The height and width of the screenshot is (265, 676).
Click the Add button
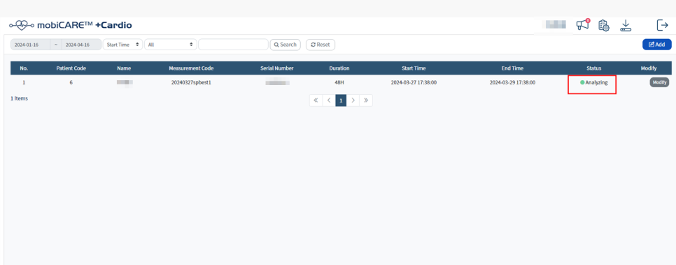(x=656, y=44)
